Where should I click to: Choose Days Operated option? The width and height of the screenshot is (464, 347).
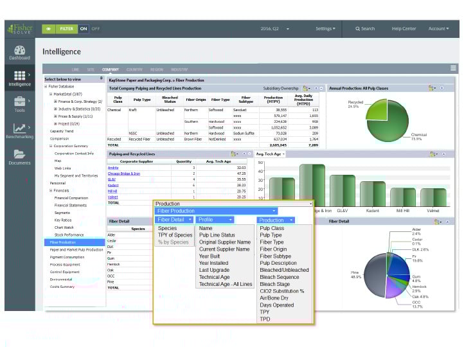click(x=277, y=305)
